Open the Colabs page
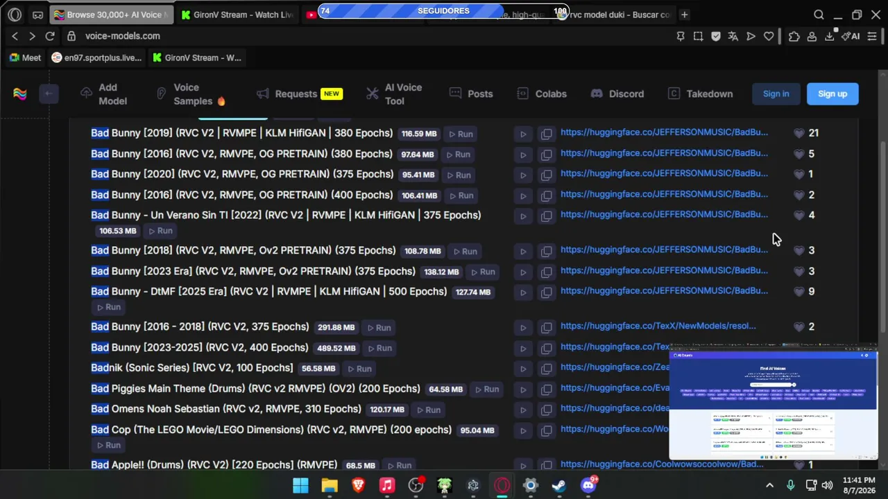 point(542,94)
